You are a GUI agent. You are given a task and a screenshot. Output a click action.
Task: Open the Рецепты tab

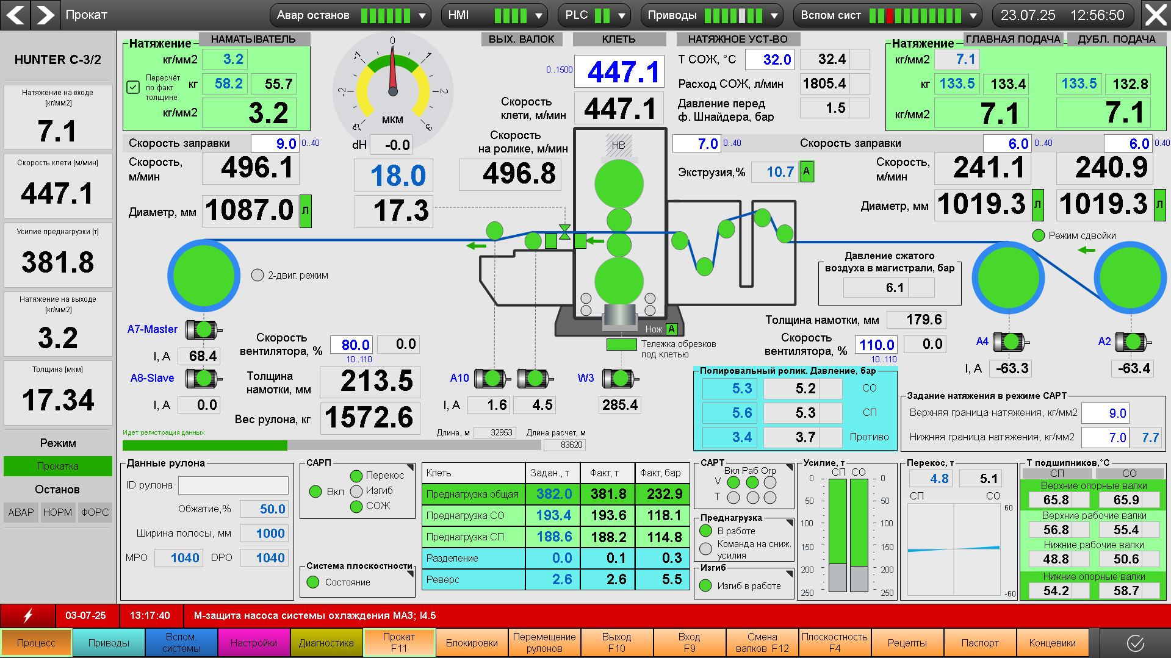point(907,643)
